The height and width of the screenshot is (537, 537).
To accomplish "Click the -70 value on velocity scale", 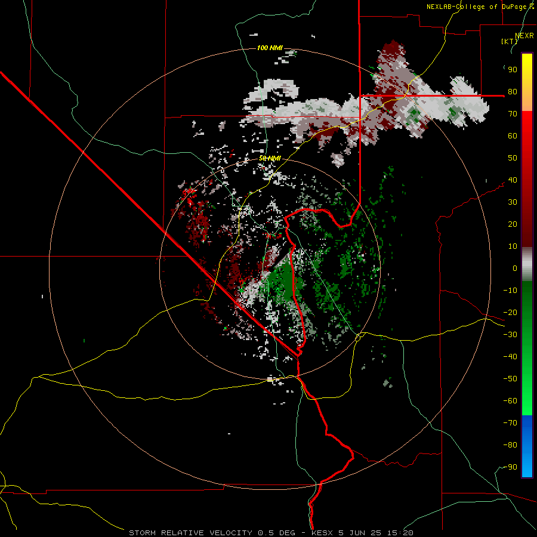I will [x=510, y=422].
